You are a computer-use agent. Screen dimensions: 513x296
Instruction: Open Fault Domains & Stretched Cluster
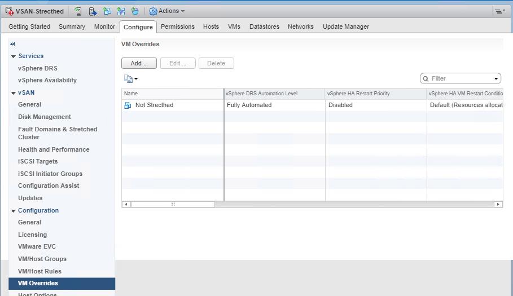(x=58, y=133)
